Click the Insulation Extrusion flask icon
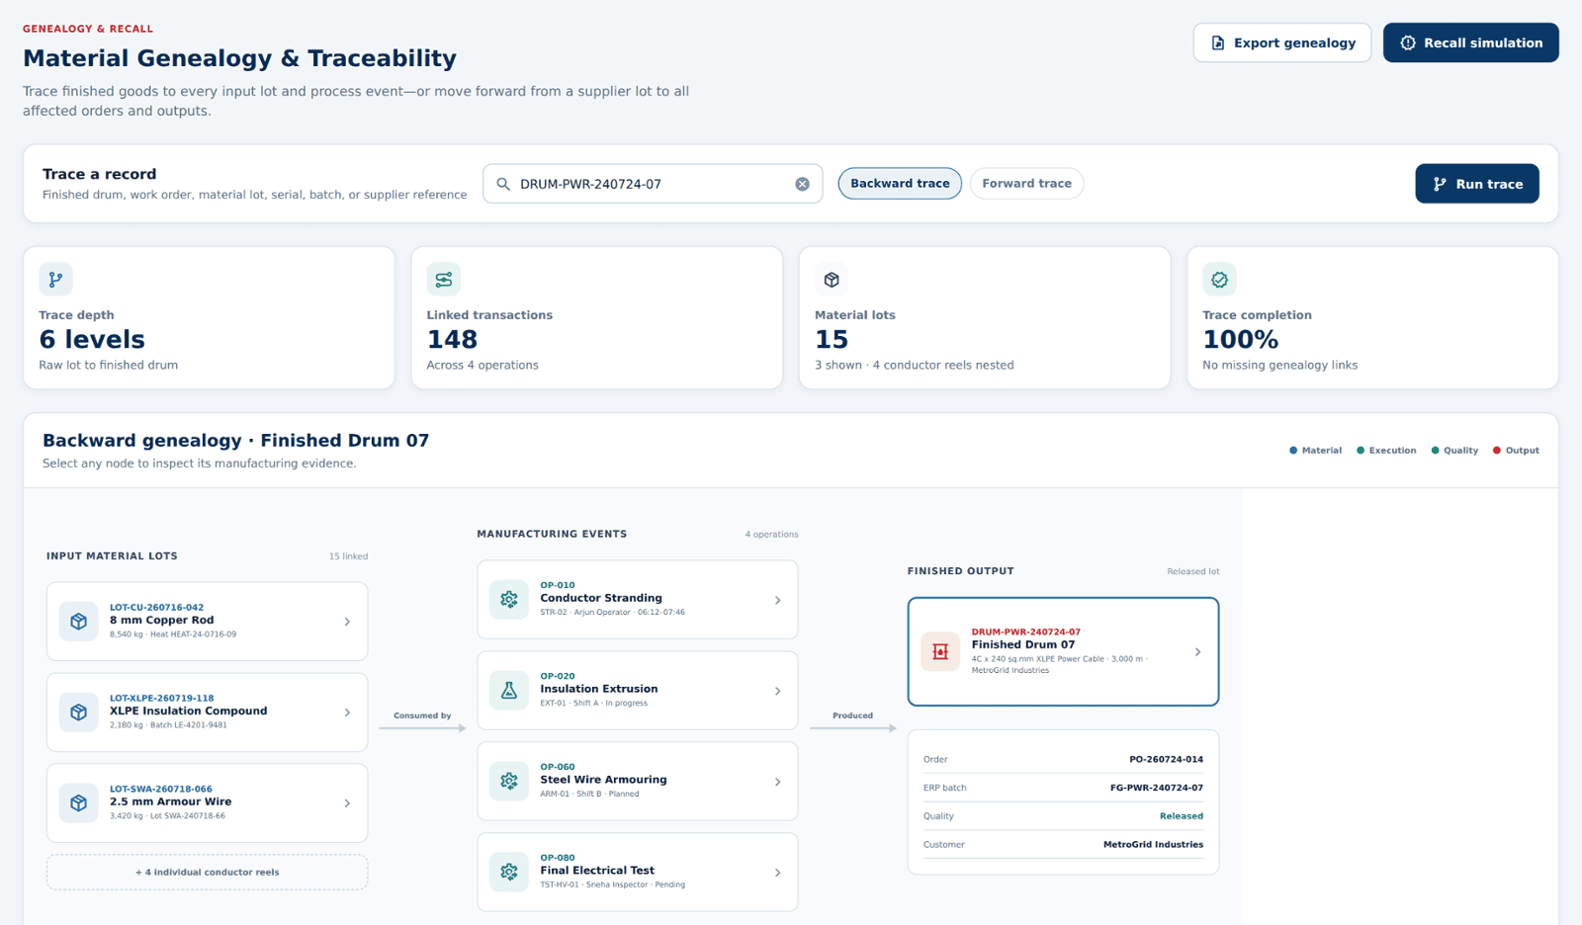 [x=509, y=691]
